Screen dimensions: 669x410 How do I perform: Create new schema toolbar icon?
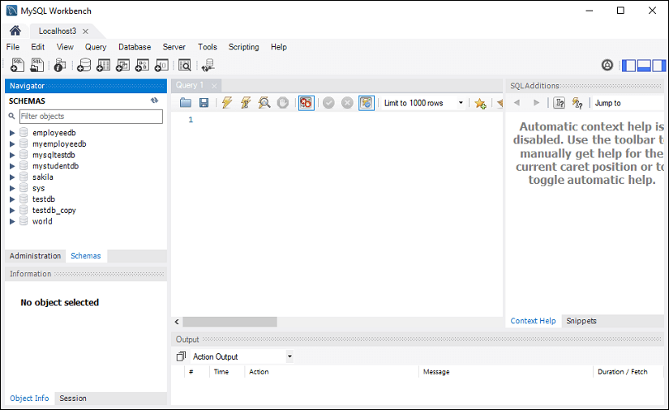tap(84, 65)
